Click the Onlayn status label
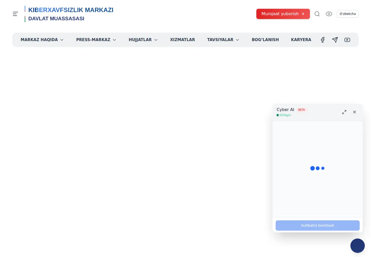371x257 pixels. [x=285, y=115]
